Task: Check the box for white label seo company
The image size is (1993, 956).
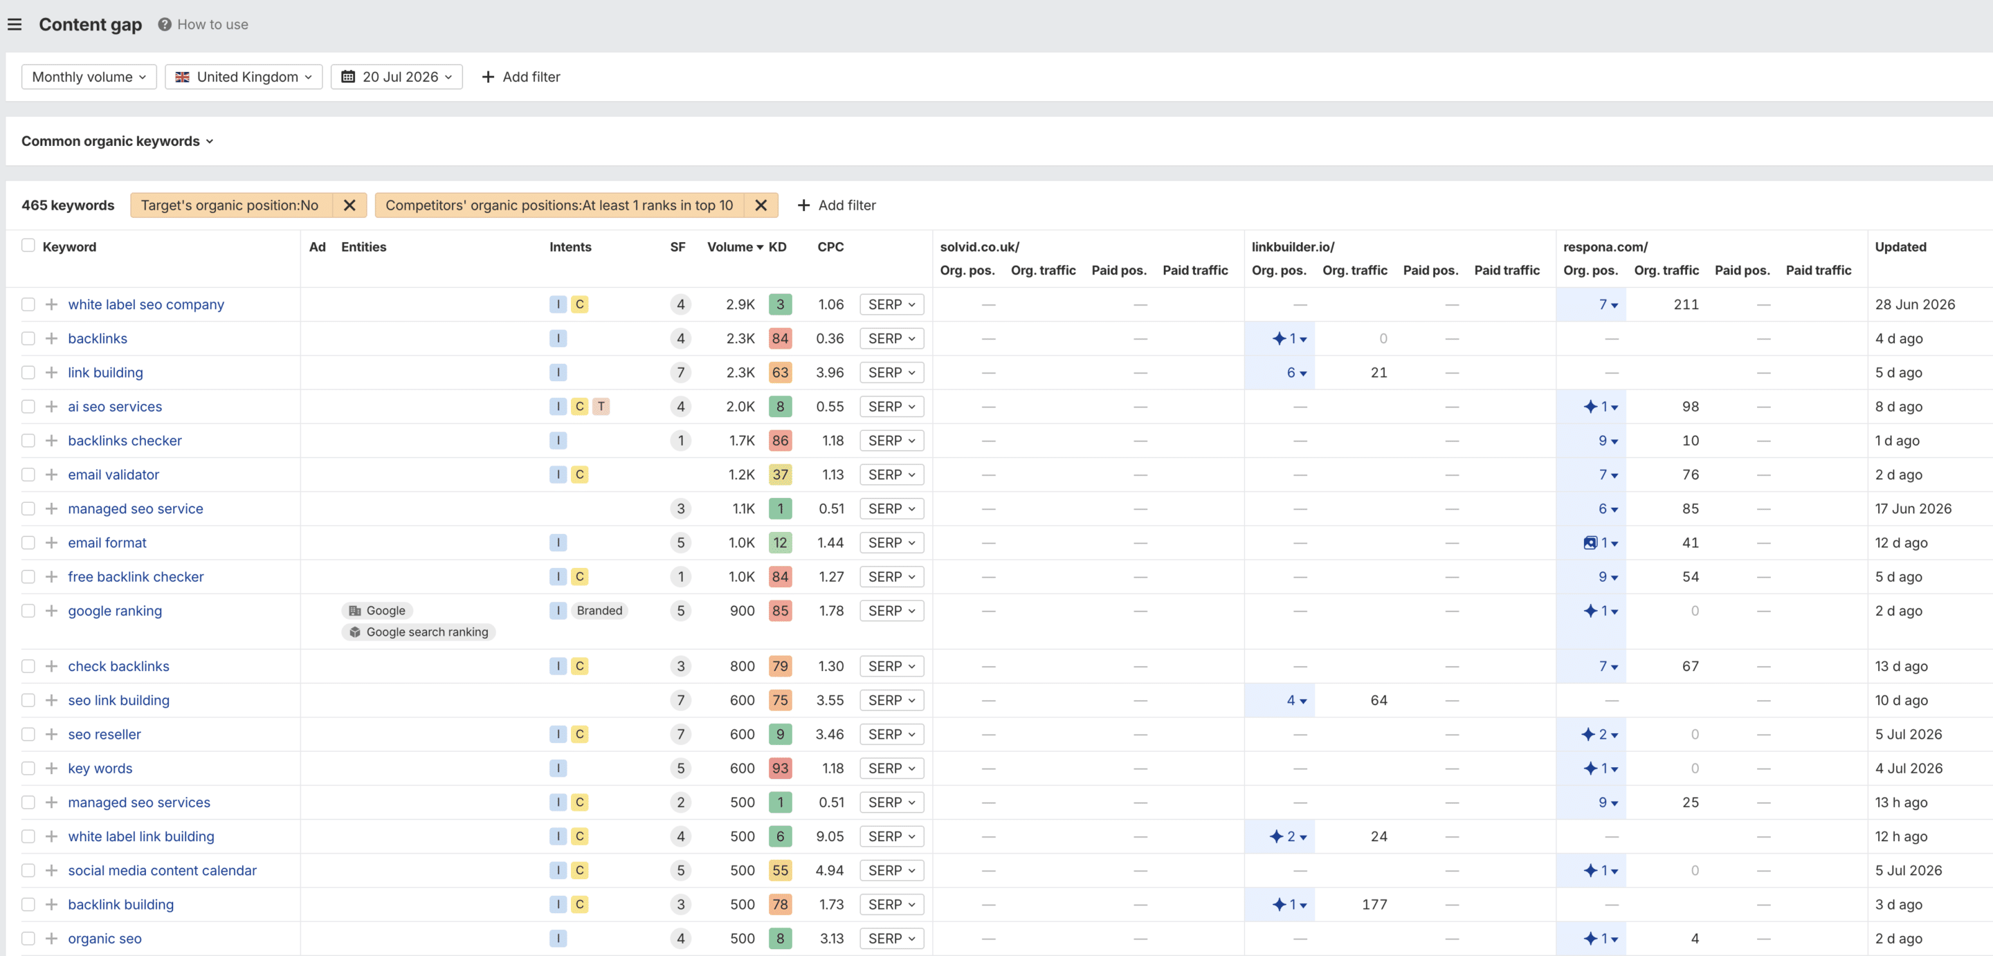Action: [x=28, y=304]
